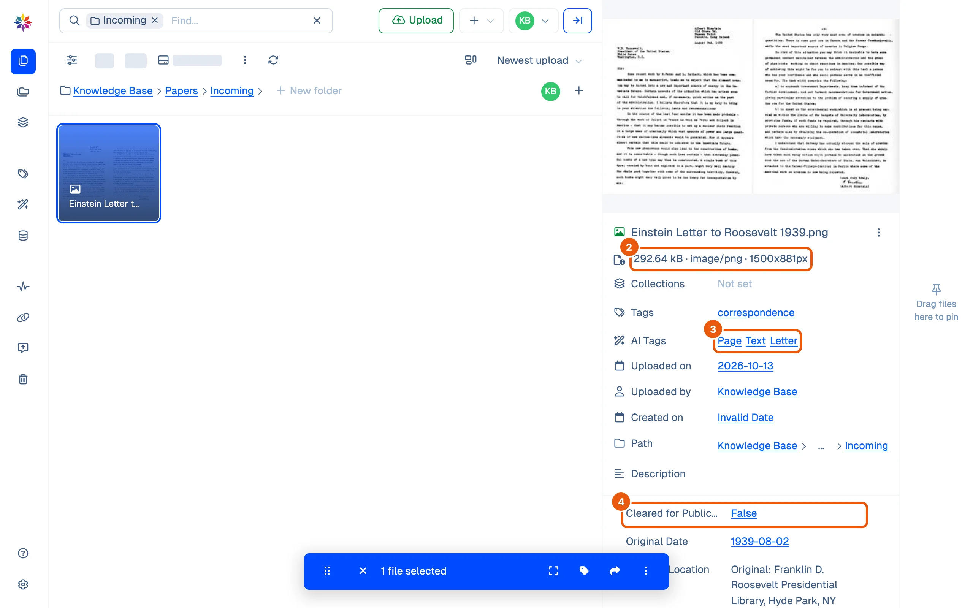Remove the Incoming search filter chip
This screenshot has width=973, height=608.
coord(155,21)
